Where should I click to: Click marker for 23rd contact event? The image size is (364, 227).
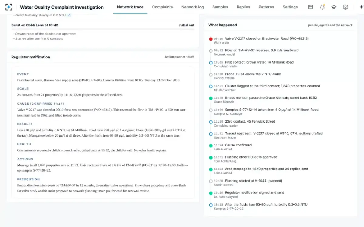coord(211,122)
